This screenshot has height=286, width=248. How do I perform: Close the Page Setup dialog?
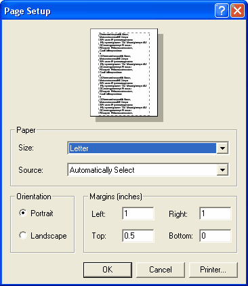coord(237,10)
